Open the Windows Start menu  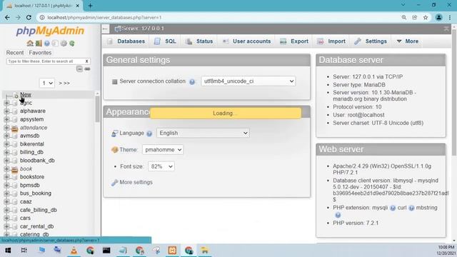tap(8, 250)
